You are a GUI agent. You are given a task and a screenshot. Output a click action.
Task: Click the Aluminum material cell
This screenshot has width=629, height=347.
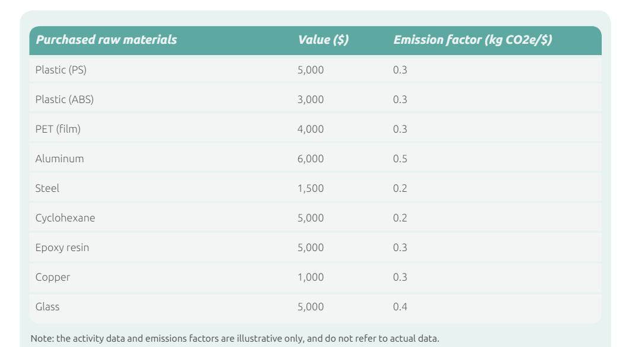point(60,159)
